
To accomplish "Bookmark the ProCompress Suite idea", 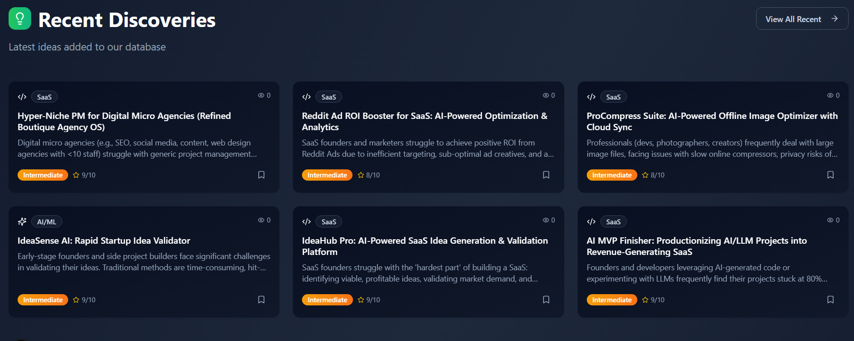I will (x=831, y=175).
